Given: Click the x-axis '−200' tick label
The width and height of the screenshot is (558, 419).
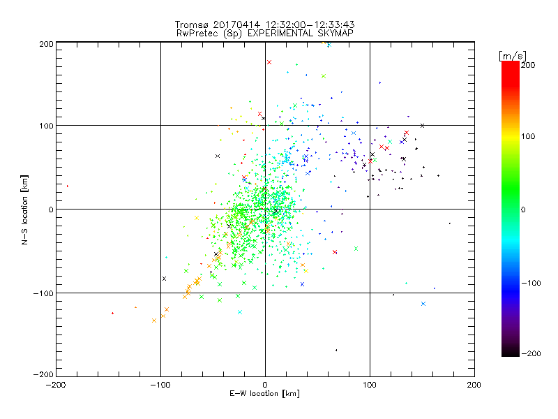Looking at the screenshot, I should click(x=56, y=385).
